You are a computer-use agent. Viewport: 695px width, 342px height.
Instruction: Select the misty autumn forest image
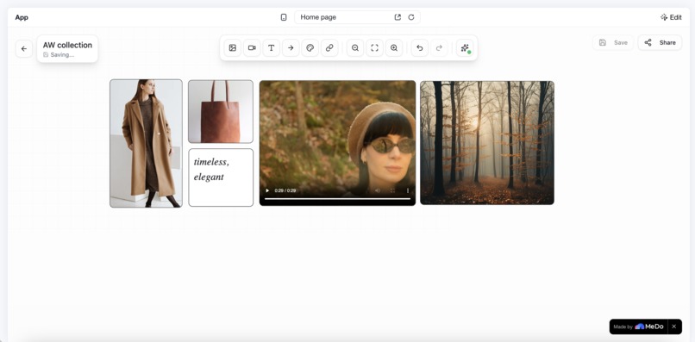click(x=487, y=143)
